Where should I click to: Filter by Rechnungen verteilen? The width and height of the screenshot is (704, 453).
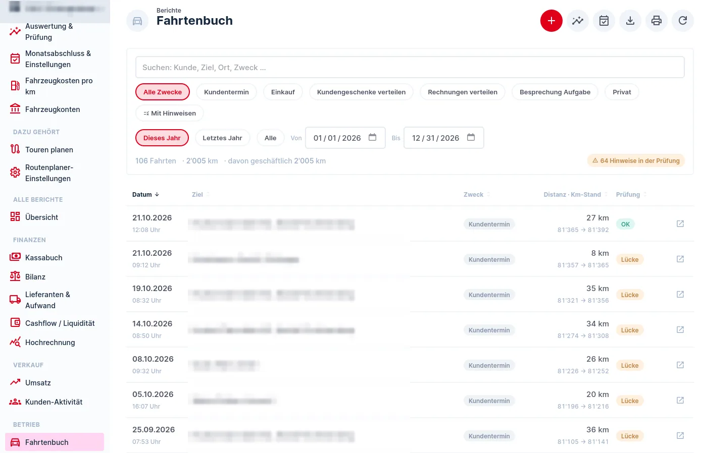coord(463,92)
